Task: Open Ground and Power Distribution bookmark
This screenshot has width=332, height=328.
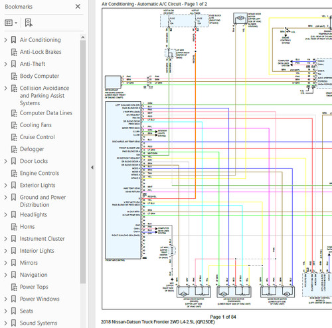Action: tap(42, 201)
